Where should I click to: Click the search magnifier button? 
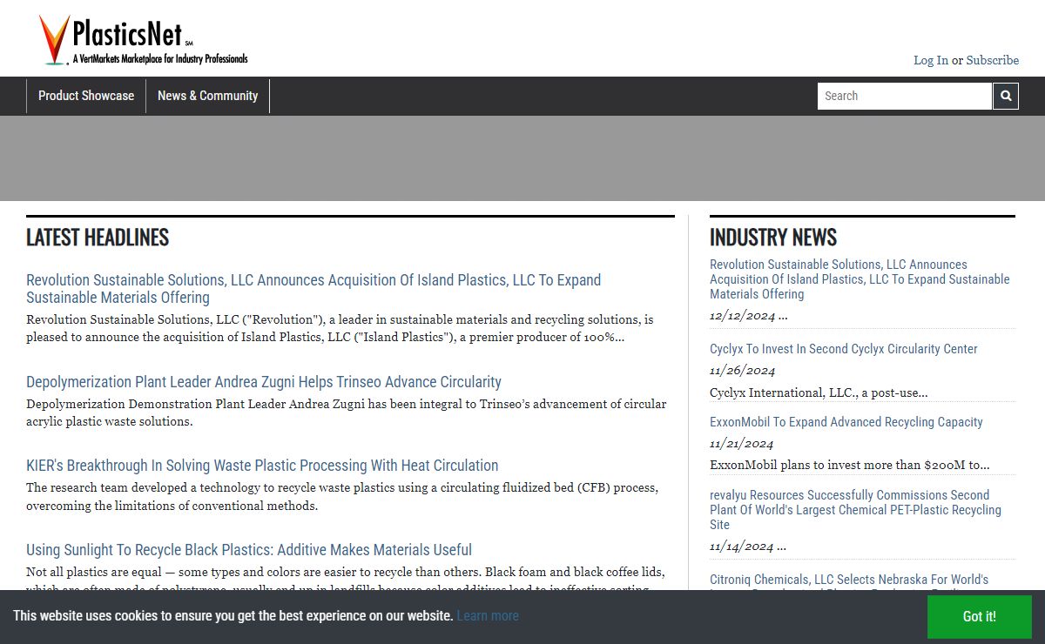1006,96
